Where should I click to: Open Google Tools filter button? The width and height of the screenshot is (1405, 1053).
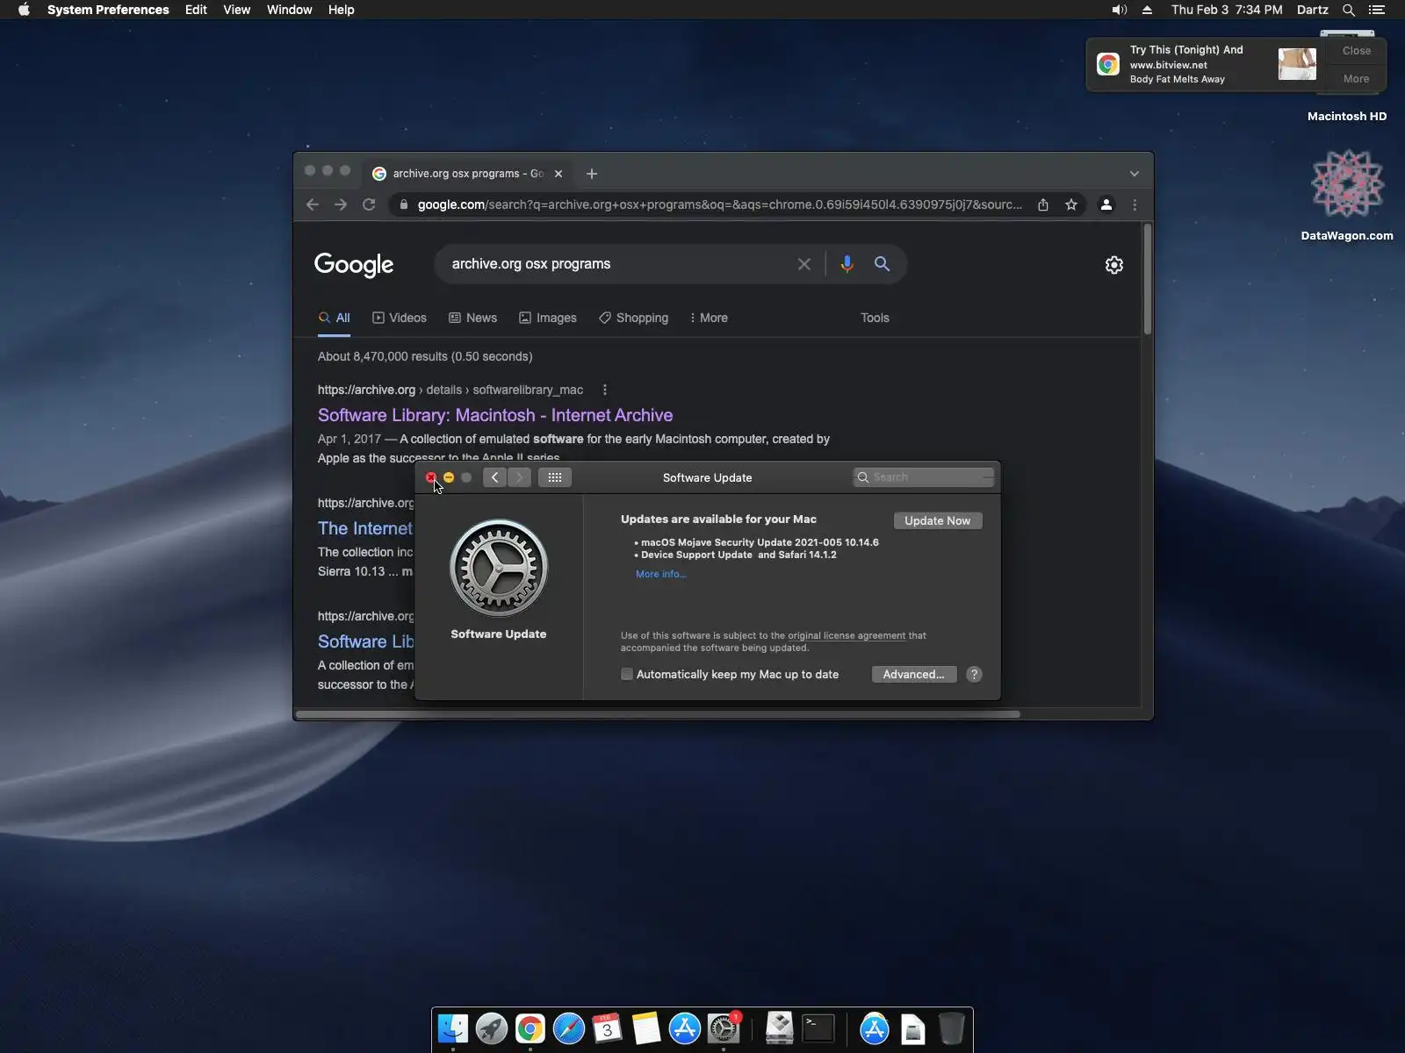tap(875, 318)
